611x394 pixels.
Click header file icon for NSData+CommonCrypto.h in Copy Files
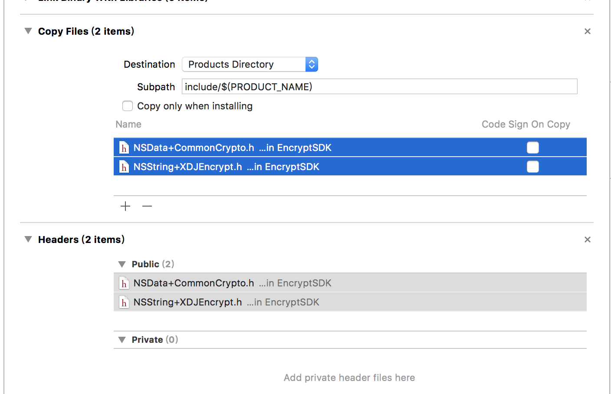124,148
